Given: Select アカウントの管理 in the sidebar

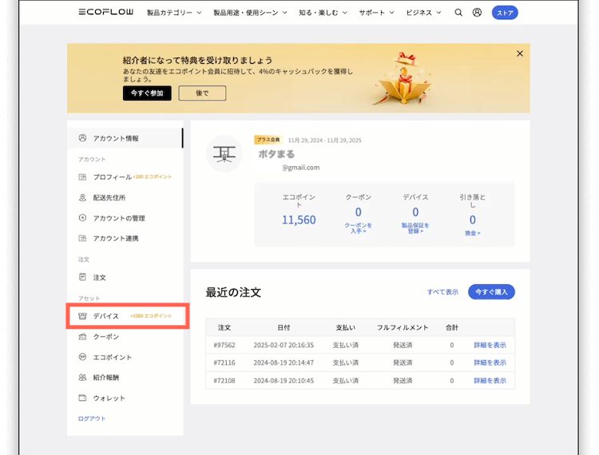Looking at the screenshot, I should pyautogui.click(x=125, y=218).
